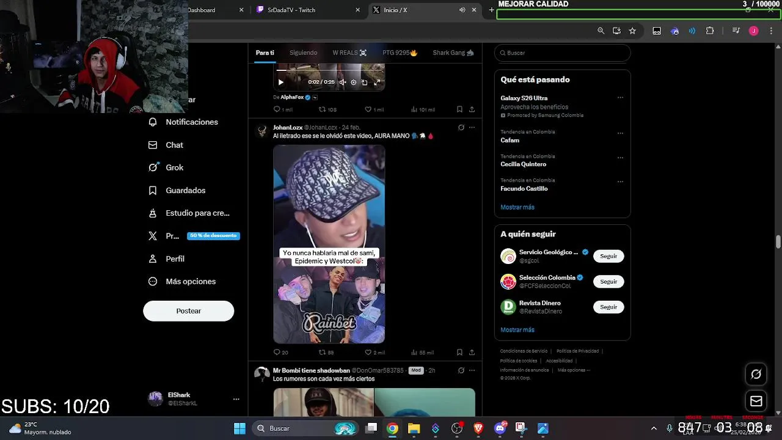Open JohanLozx profile name link

(x=288, y=128)
